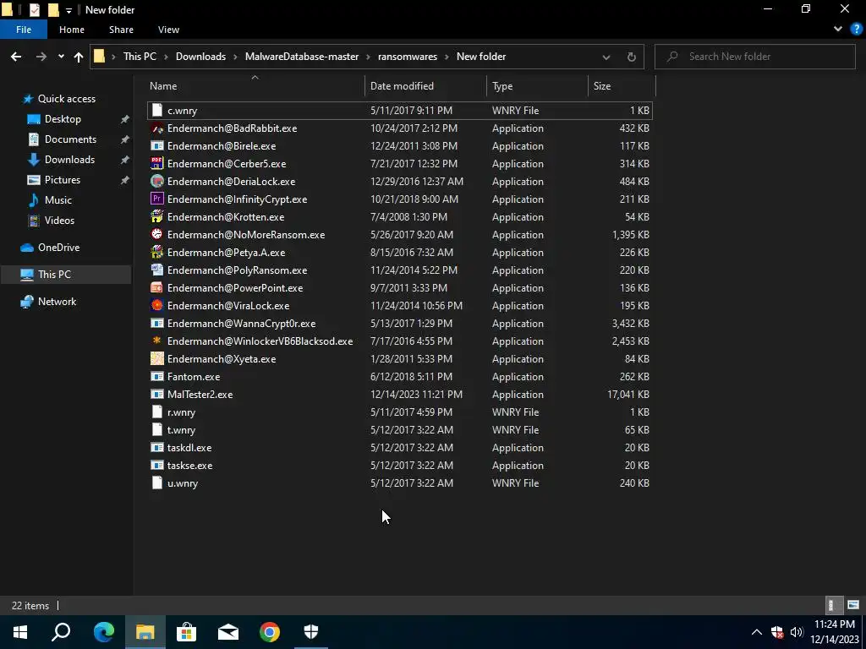
Task: Go up one folder level
Action: click(x=79, y=57)
